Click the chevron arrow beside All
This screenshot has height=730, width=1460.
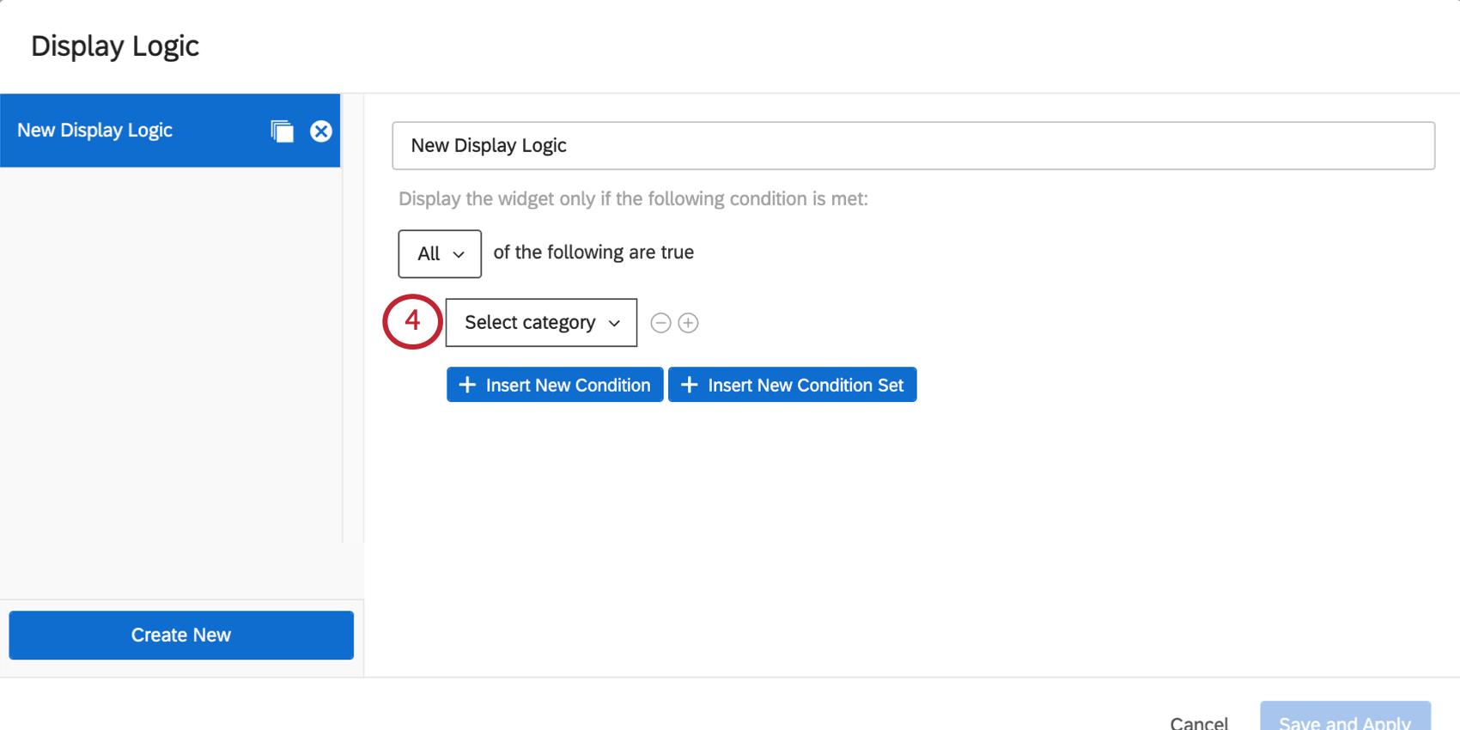459,254
